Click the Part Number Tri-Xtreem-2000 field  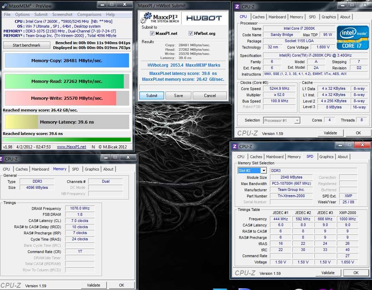pyautogui.click(x=291, y=196)
